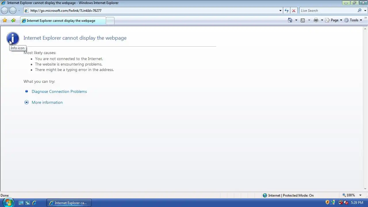Click the Show Desktop quick launch icon
This screenshot has height=207, width=368.
21,203
